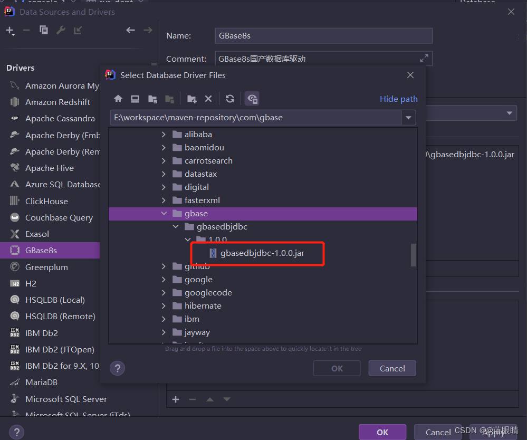Open the path history dropdown arrow
This screenshot has width=527, height=440.
pos(408,118)
